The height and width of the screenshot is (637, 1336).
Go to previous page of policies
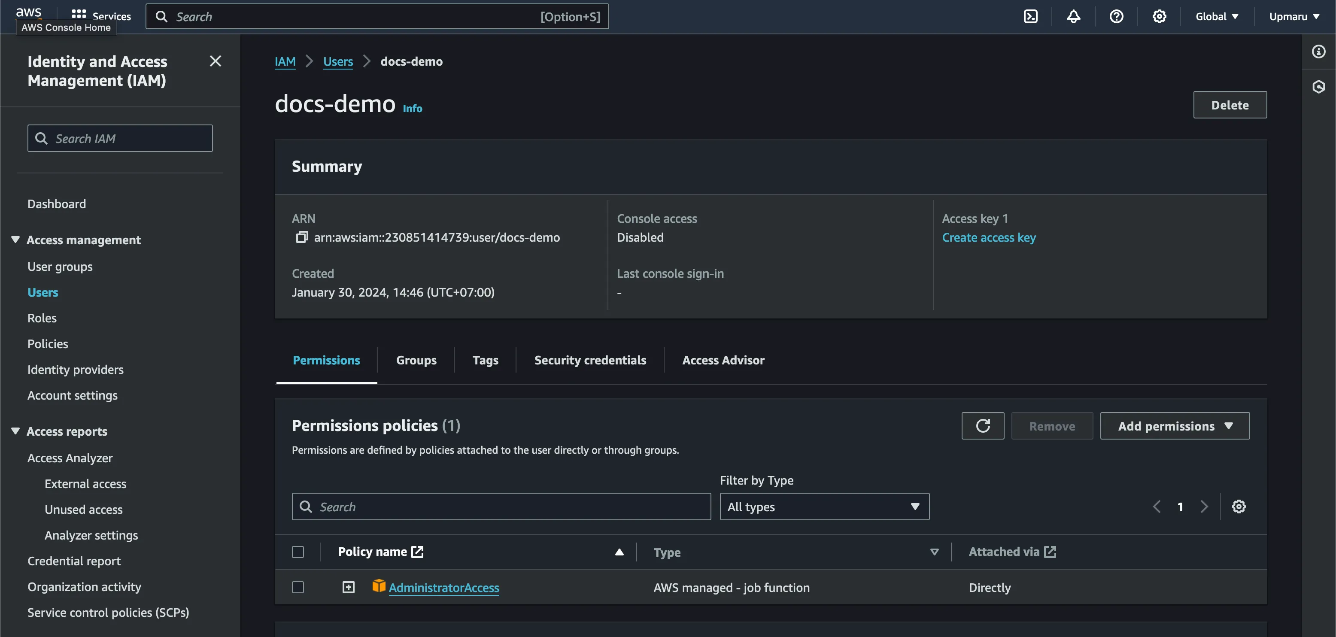(x=1157, y=506)
